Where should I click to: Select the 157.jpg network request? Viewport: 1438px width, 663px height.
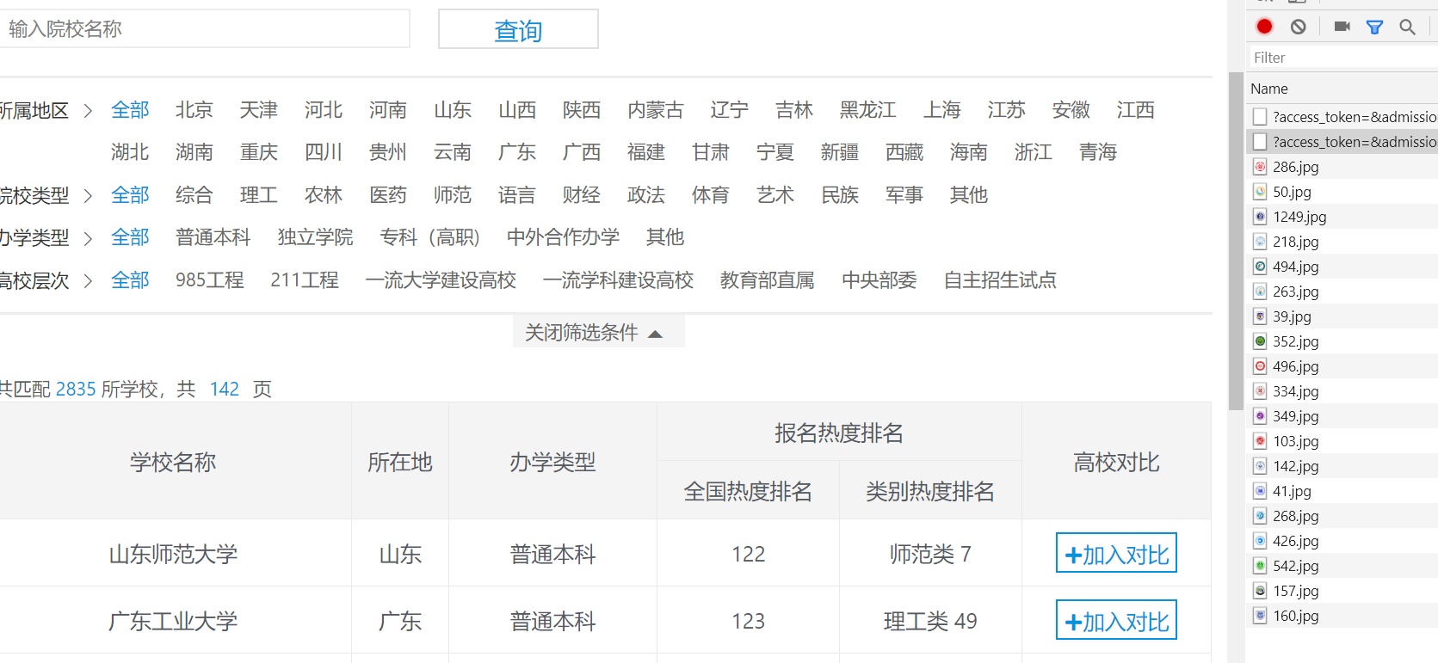pos(1342,591)
